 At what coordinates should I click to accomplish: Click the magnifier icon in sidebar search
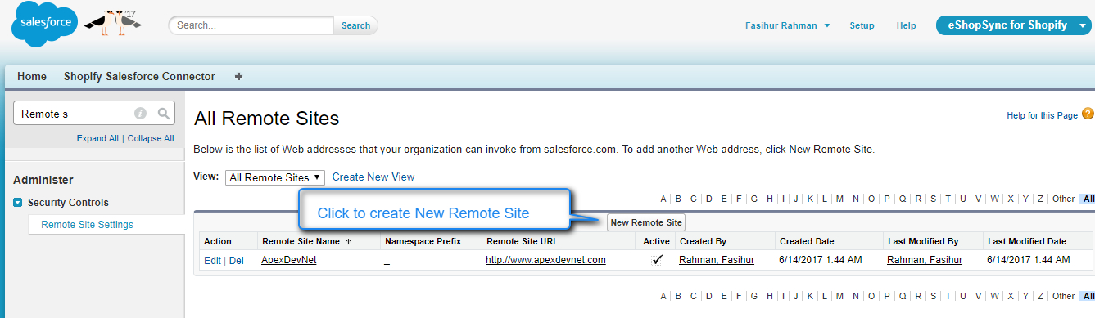(164, 114)
